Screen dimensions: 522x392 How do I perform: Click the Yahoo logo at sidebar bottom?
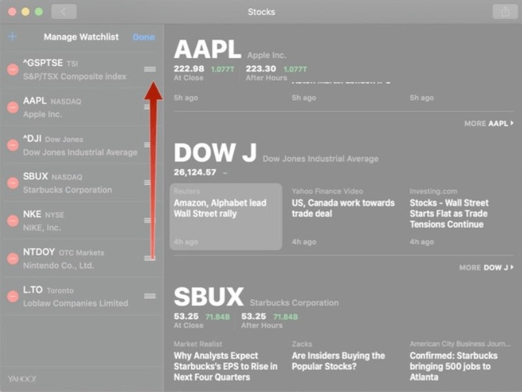tap(22, 379)
